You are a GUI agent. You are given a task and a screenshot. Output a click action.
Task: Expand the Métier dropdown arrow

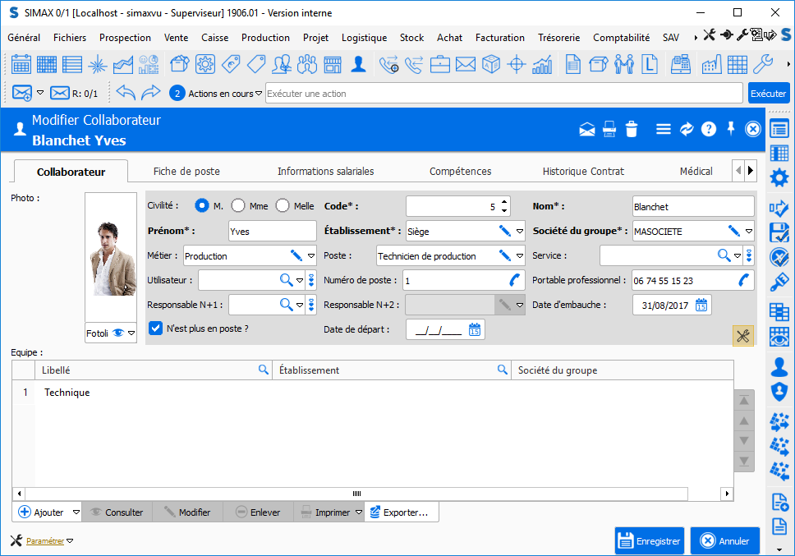tap(310, 256)
